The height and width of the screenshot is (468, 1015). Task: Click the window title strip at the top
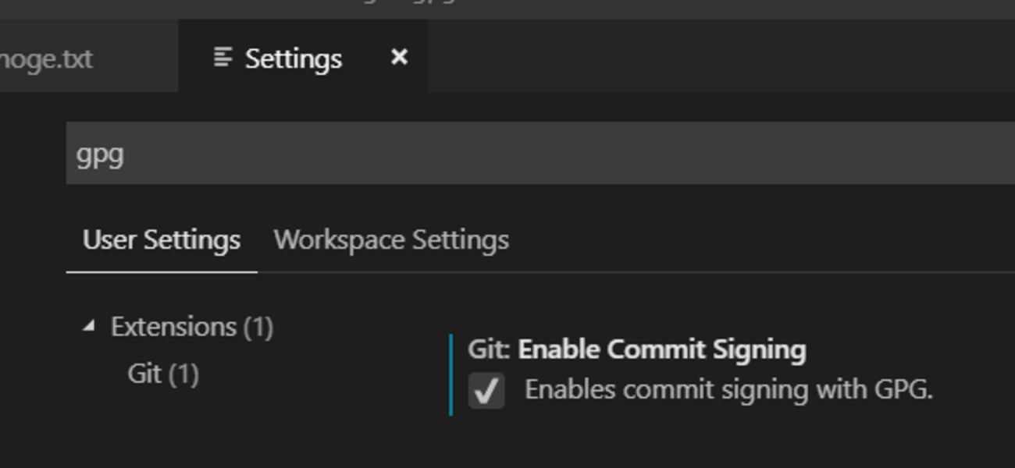coord(507,9)
